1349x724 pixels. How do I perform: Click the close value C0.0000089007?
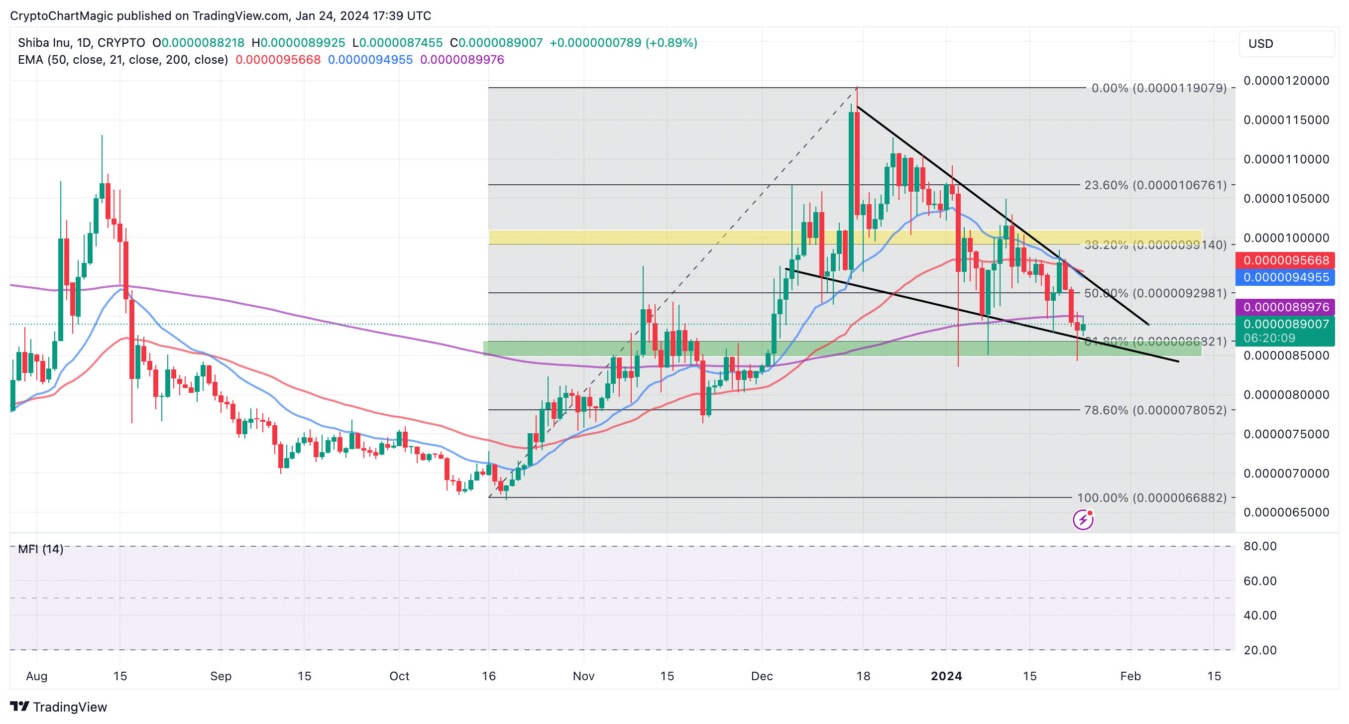(496, 42)
